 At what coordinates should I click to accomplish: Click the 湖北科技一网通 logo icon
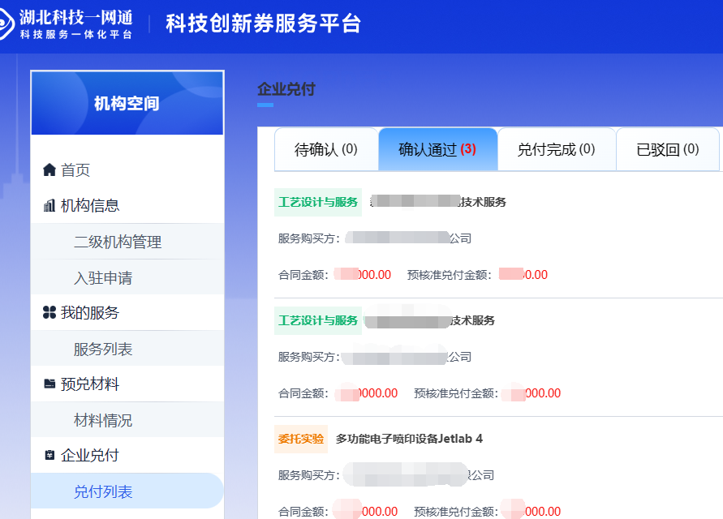pos(6,23)
